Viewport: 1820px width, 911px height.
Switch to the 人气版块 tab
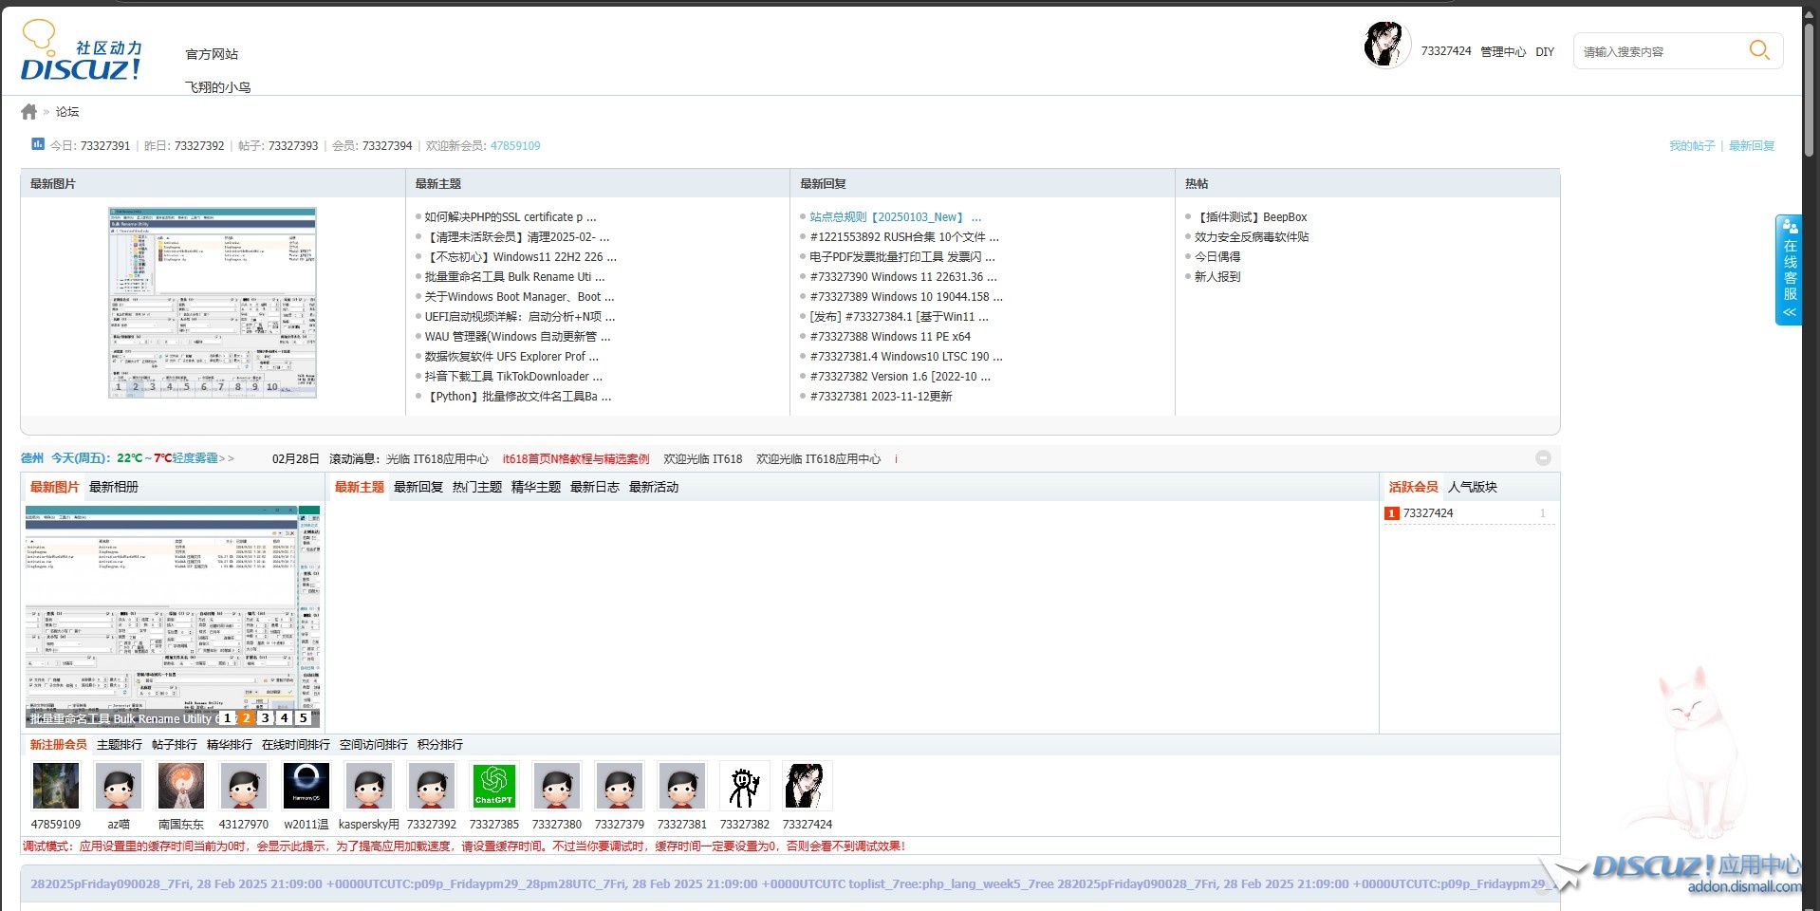click(1472, 487)
